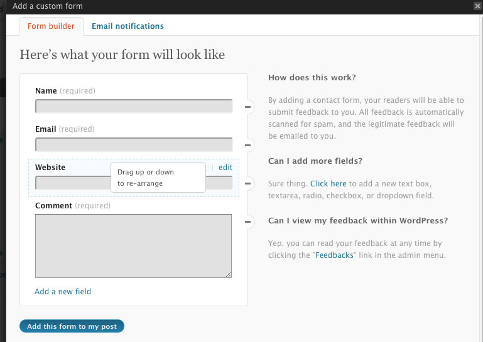
Task: Click into the Website input box
Action: pos(72,183)
